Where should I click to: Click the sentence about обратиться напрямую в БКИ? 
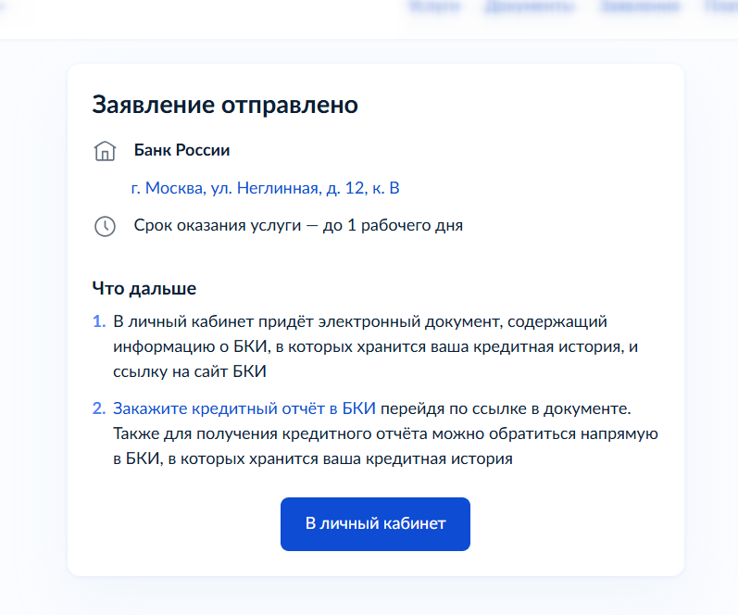click(x=385, y=446)
